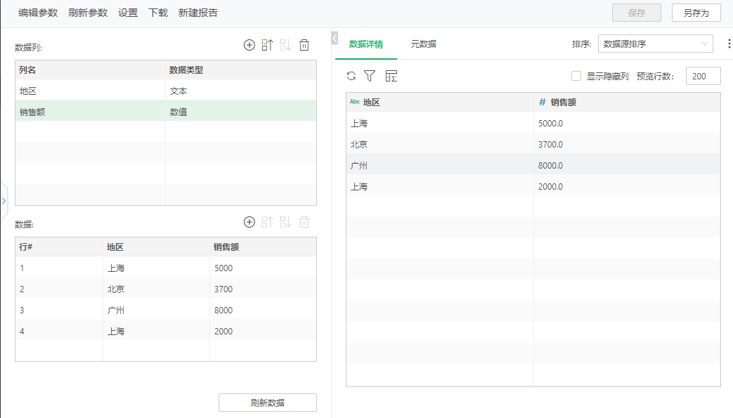Open the 排序 dropdown showing 数据源排序
Viewport: 733px width, 418px height.
[655, 44]
